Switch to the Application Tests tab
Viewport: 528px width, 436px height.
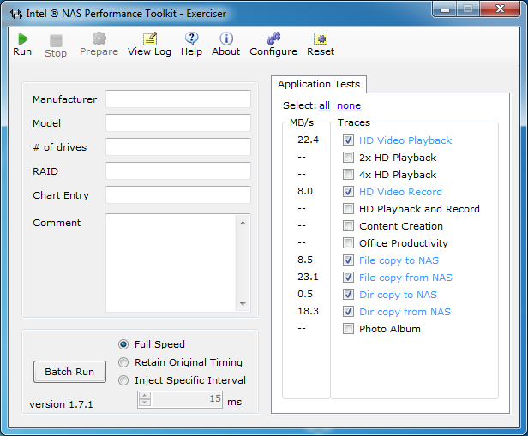[319, 84]
